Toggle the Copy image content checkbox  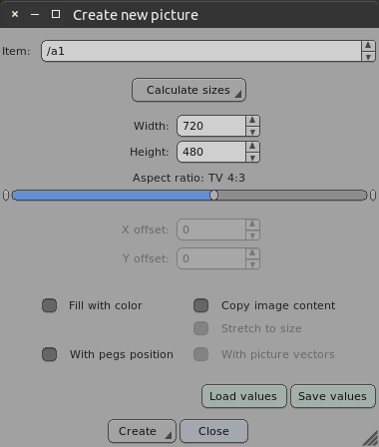[201, 305]
